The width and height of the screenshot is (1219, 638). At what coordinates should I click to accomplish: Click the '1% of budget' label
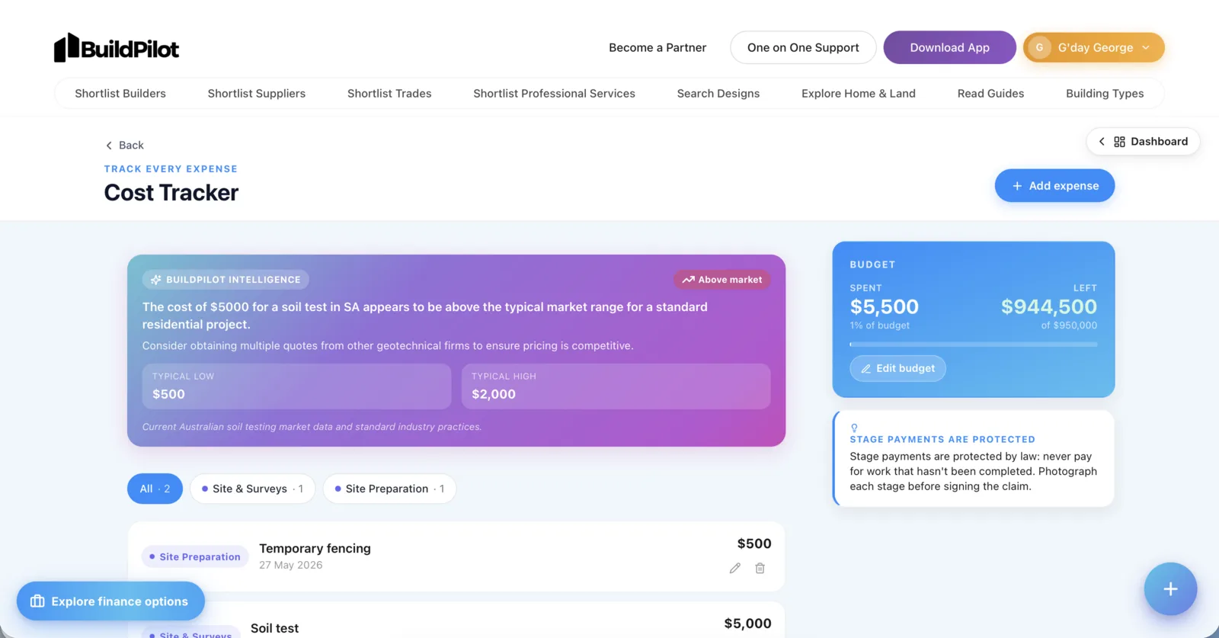[x=880, y=325]
